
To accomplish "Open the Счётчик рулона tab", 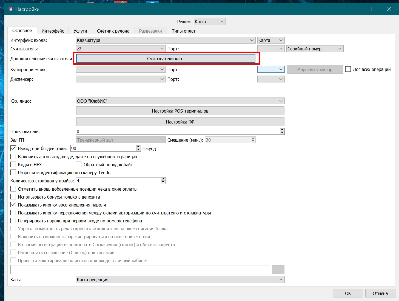I will tap(113, 31).
